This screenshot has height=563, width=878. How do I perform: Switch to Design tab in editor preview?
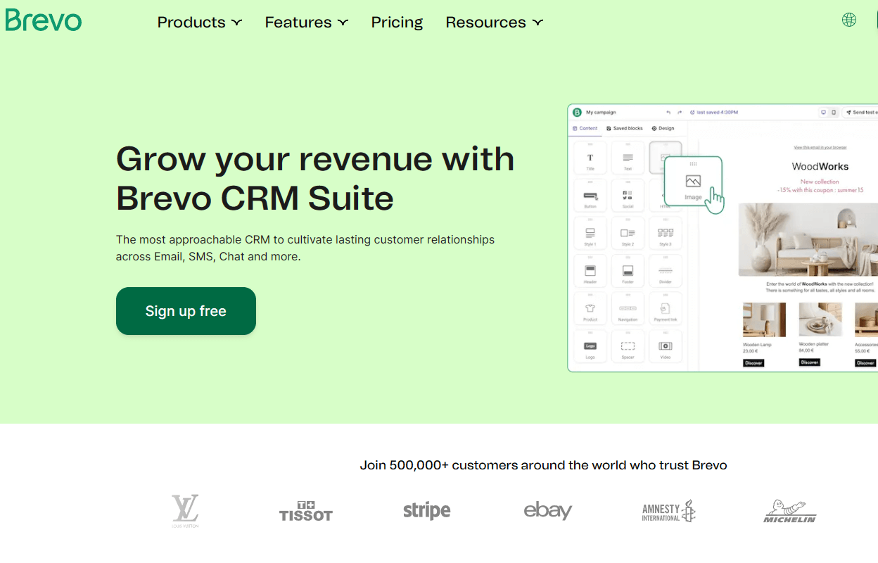coord(663,129)
